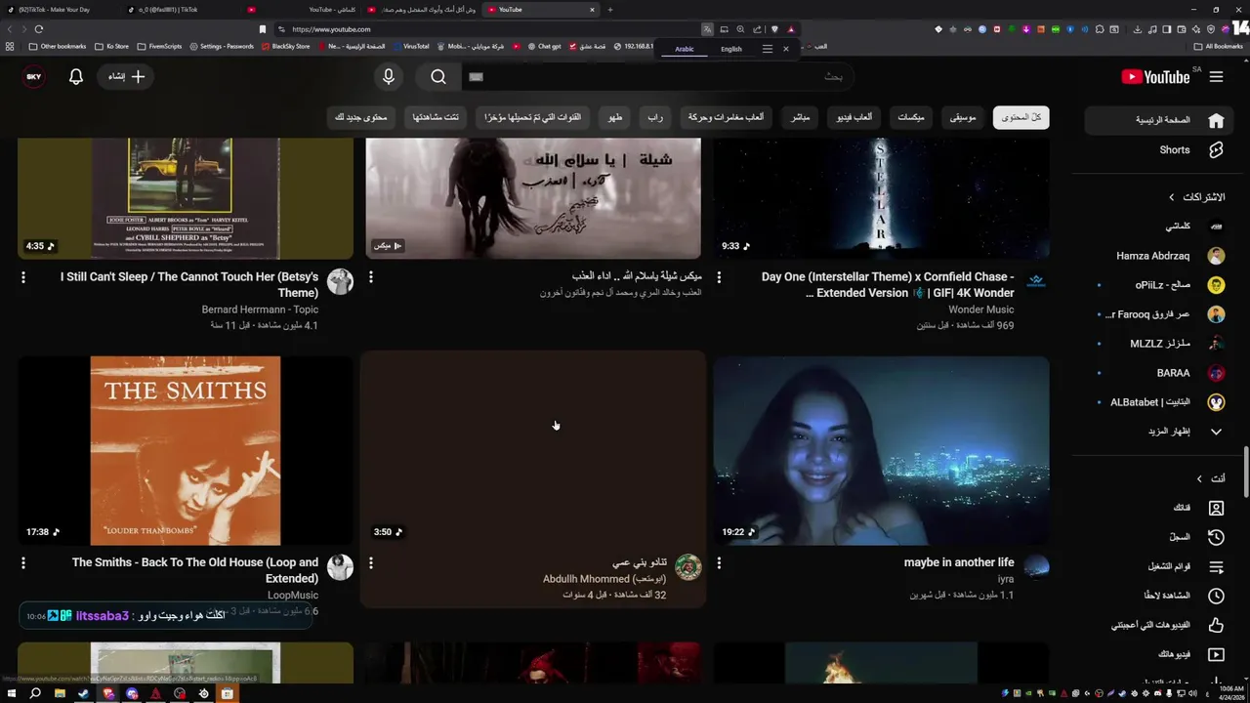Select the Rap (راب) filter chip
Screen dimensions: 1250x703
click(655, 117)
